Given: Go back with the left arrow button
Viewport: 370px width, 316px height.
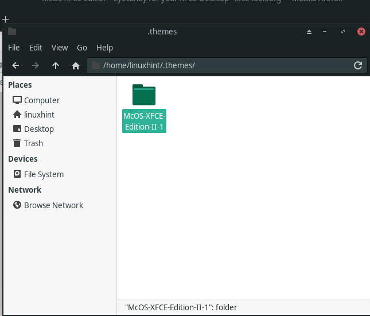Looking at the screenshot, I should tap(15, 65).
